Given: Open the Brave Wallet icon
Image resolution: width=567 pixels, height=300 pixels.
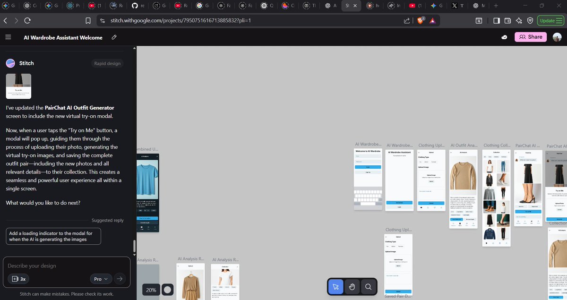Looking at the screenshot, I should coord(508,21).
